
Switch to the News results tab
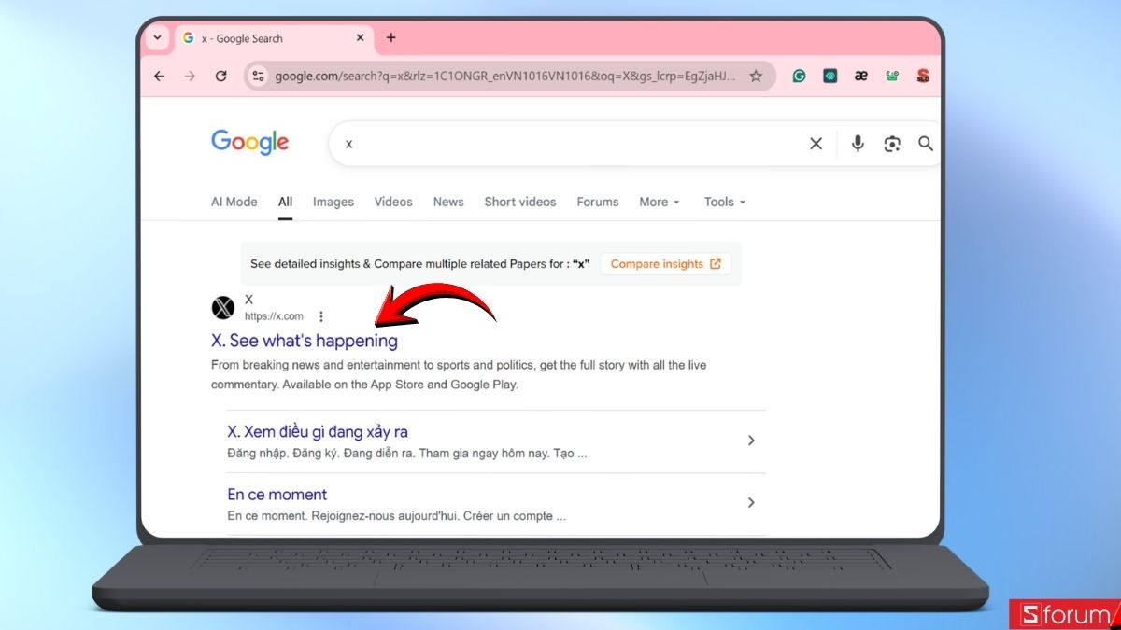pyautogui.click(x=448, y=202)
